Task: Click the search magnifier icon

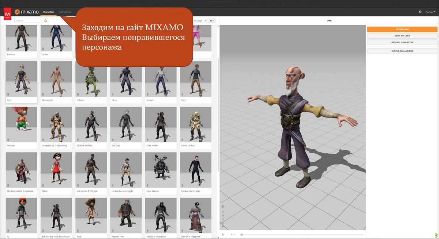Action: (x=45, y=21)
